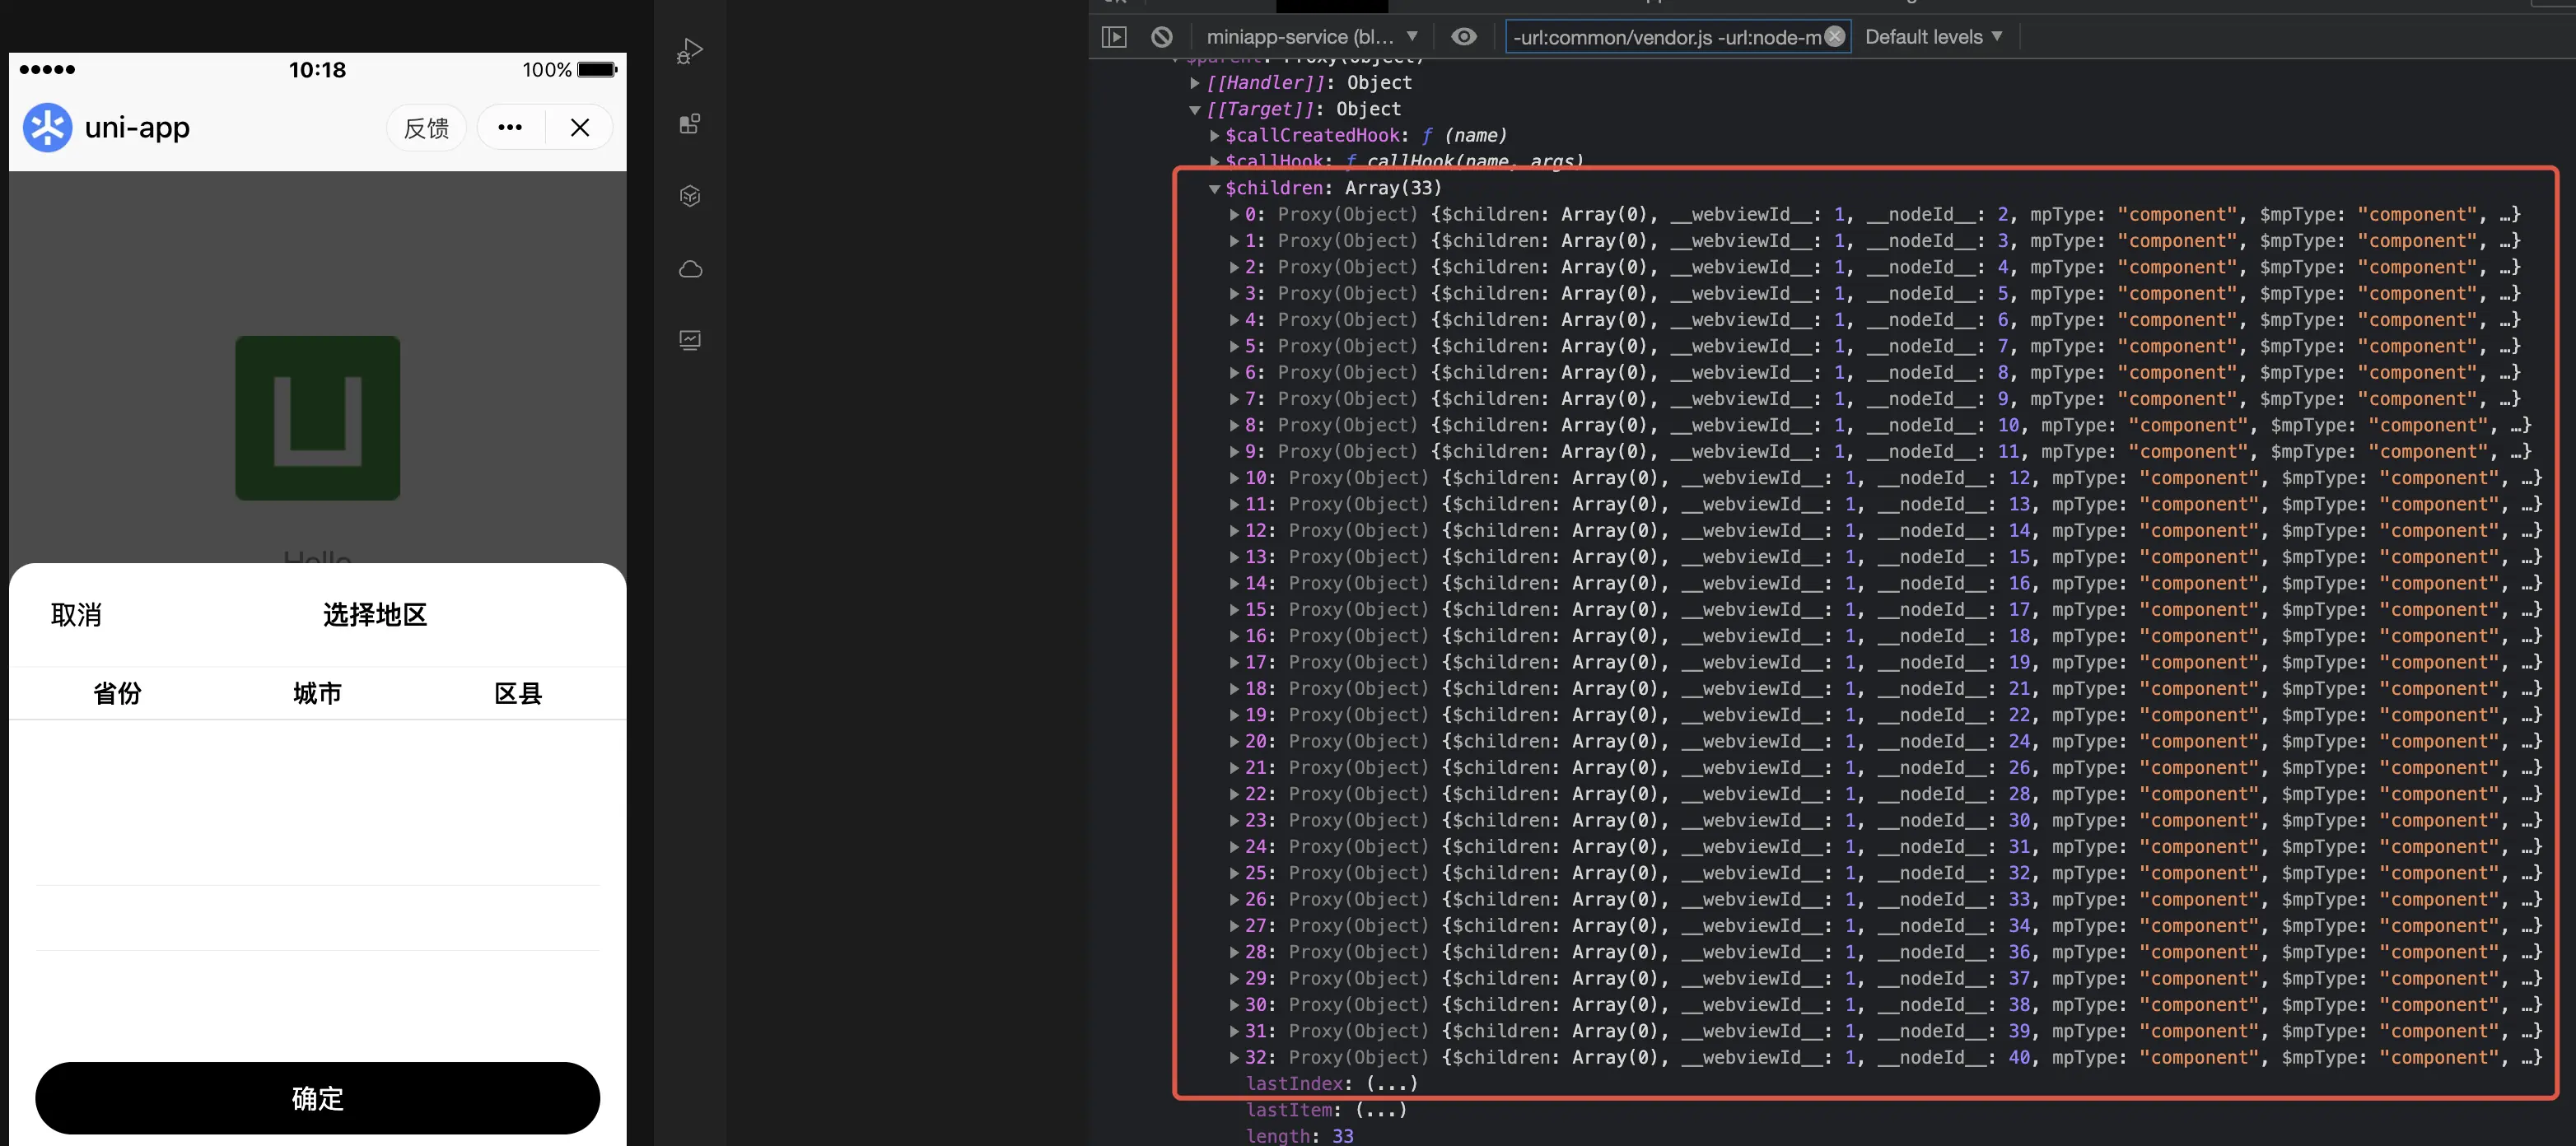Clear the console filter text
The height and width of the screenshot is (1146, 2576).
(1833, 37)
